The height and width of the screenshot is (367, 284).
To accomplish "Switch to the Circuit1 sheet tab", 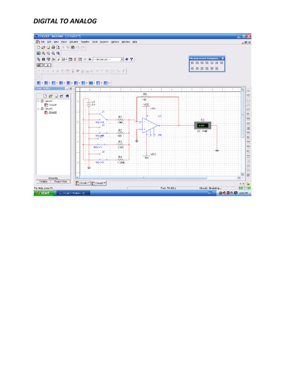I will click(x=82, y=183).
